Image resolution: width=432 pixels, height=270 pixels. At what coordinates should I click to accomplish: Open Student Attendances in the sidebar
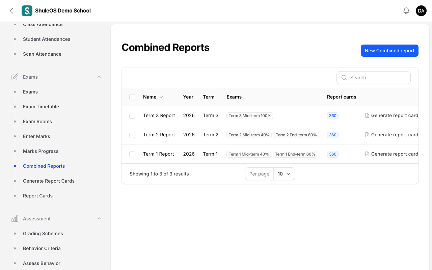point(47,39)
